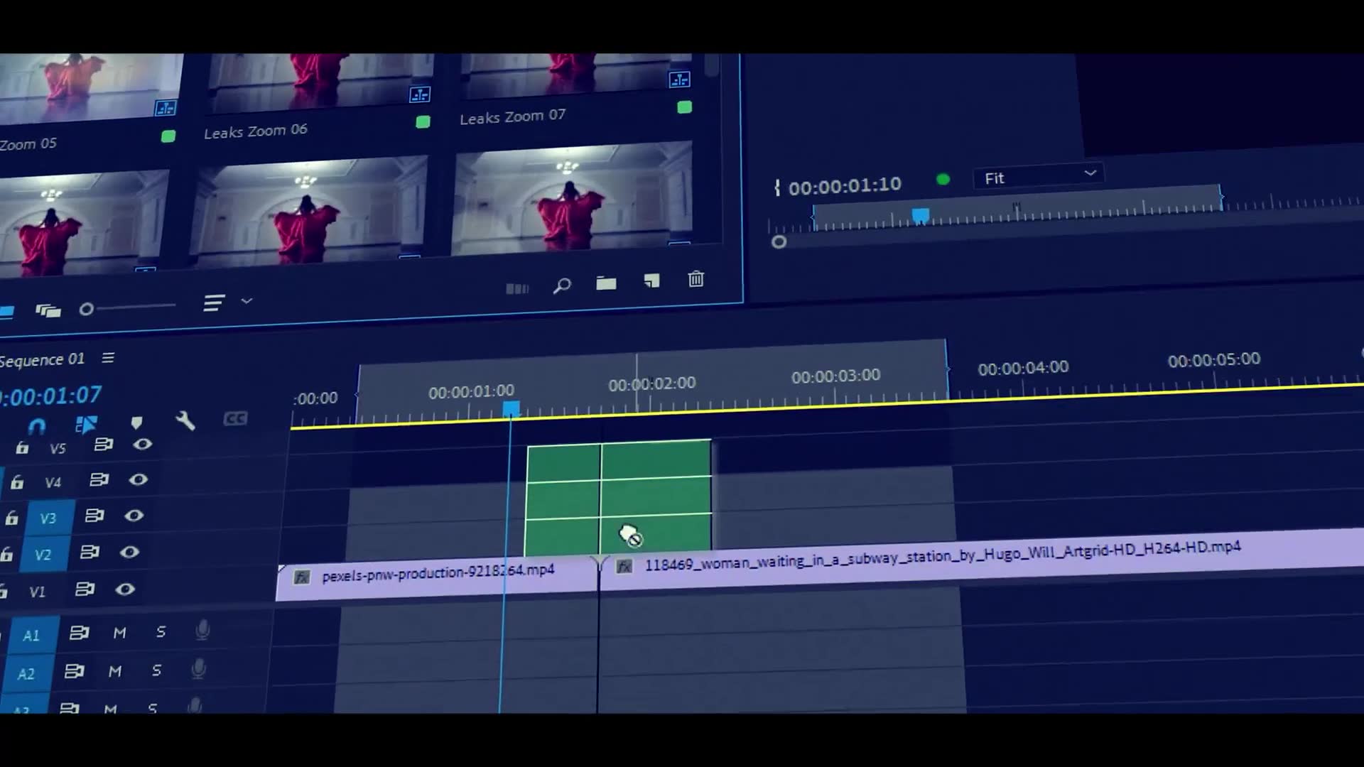Toggle sync lock for track V1
1364x767 pixels.
pyautogui.click(x=85, y=589)
